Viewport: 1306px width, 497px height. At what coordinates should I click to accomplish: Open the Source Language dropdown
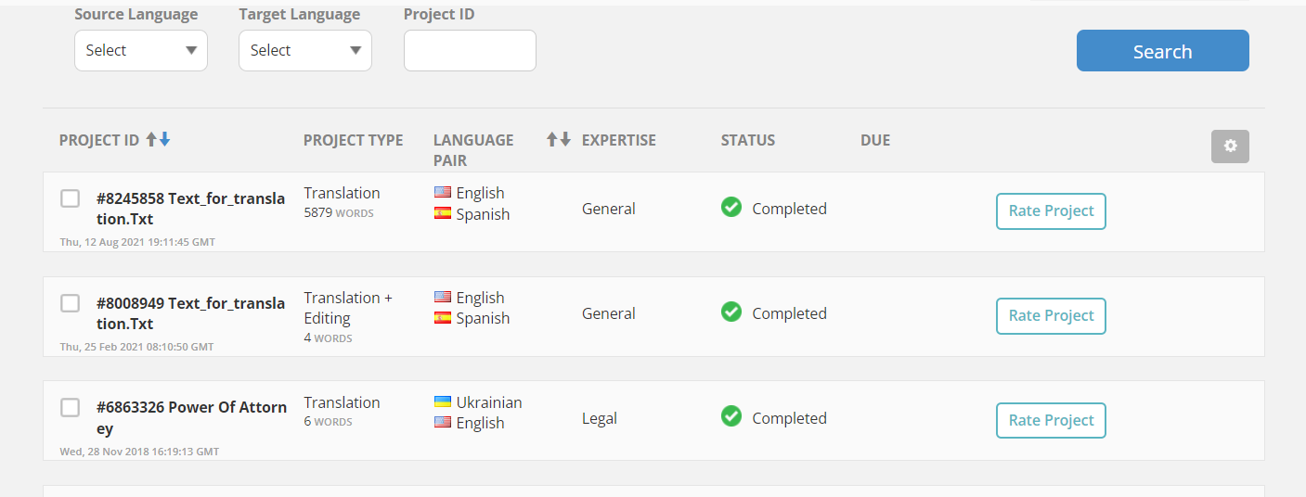tap(141, 50)
